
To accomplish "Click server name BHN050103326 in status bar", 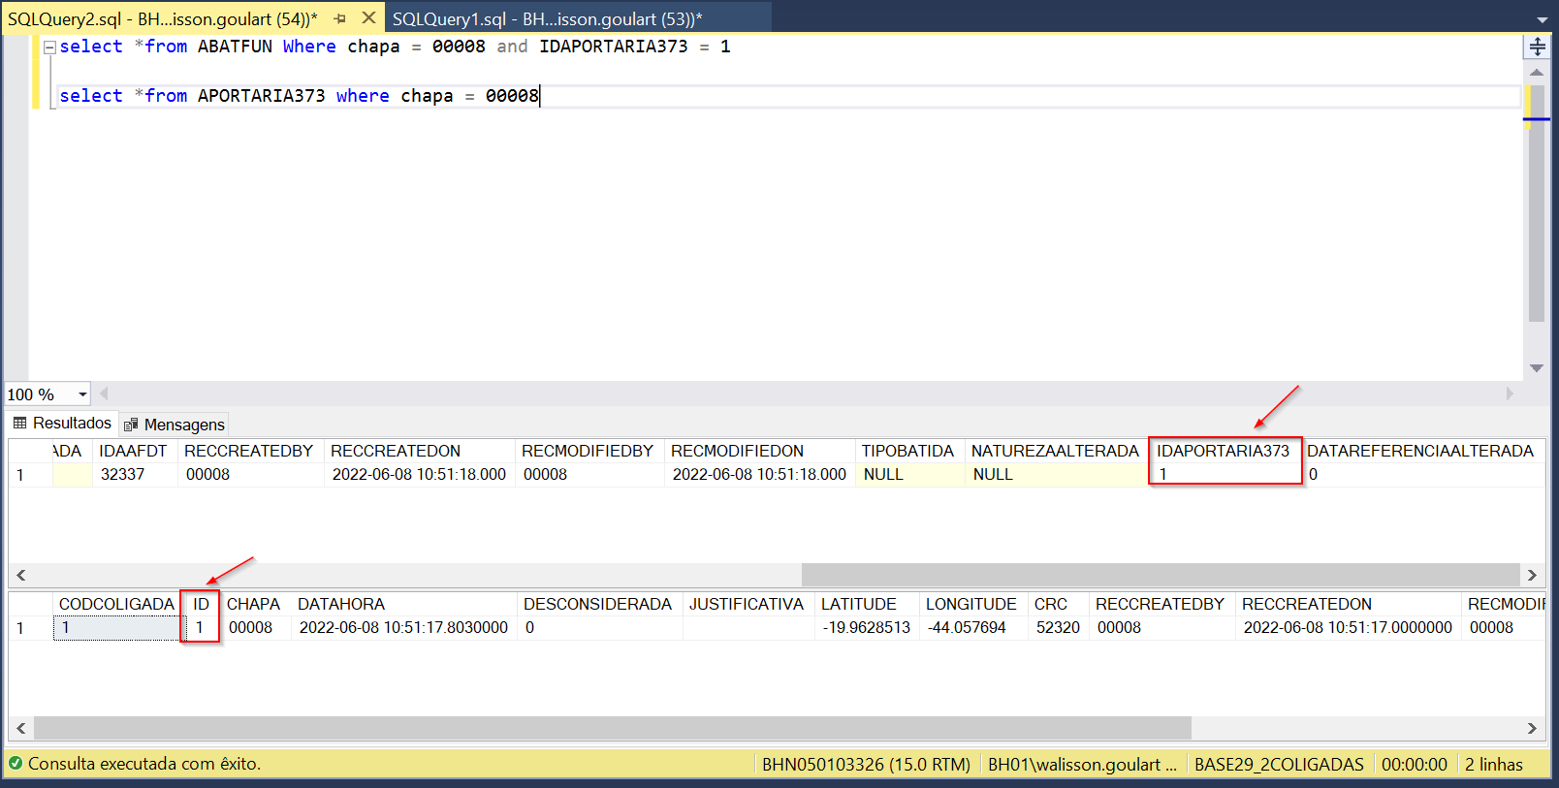I will 866,764.
